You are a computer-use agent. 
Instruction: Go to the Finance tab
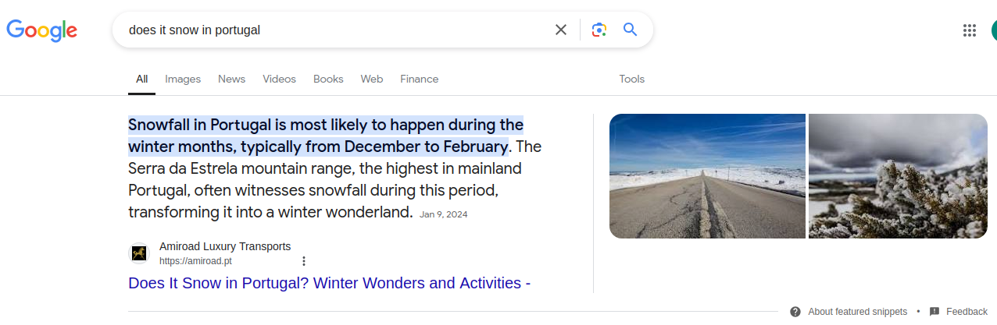click(419, 79)
